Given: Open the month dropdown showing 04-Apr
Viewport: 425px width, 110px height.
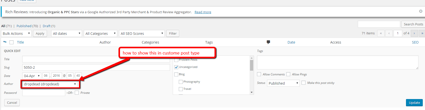Looking at the screenshot, I should 32,76.
